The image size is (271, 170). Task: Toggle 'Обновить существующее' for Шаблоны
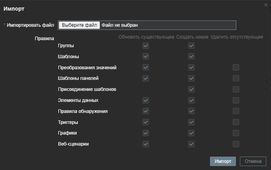(x=146, y=57)
